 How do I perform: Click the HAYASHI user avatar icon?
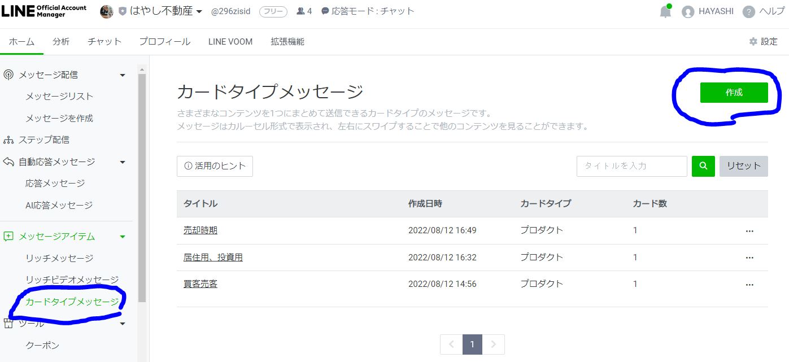point(688,12)
